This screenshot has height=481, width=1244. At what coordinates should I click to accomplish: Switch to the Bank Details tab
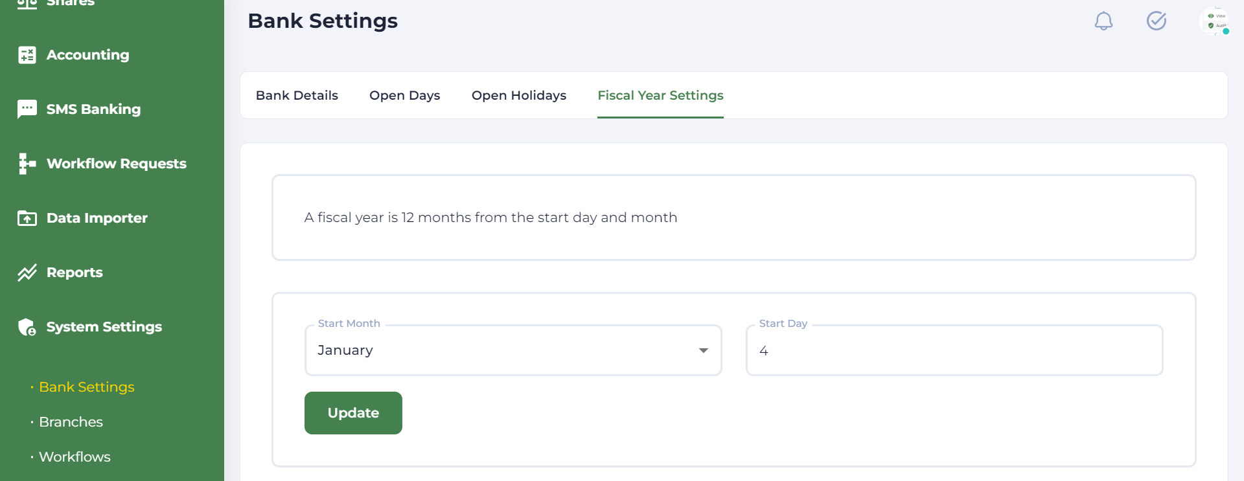click(297, 95)
